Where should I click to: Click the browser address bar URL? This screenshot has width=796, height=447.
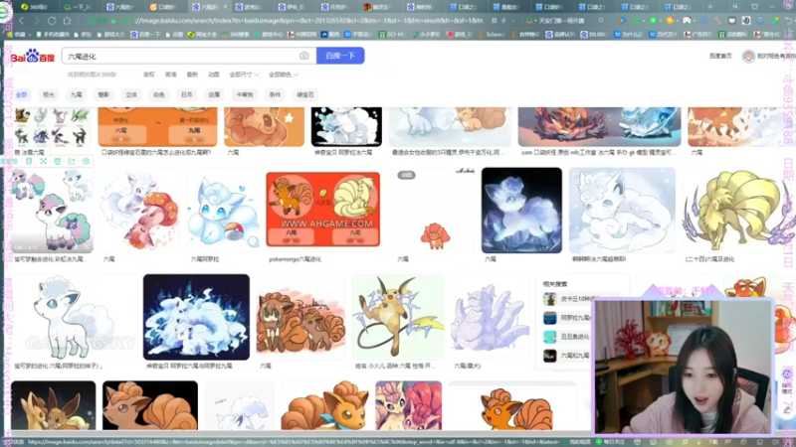(302, 21)
